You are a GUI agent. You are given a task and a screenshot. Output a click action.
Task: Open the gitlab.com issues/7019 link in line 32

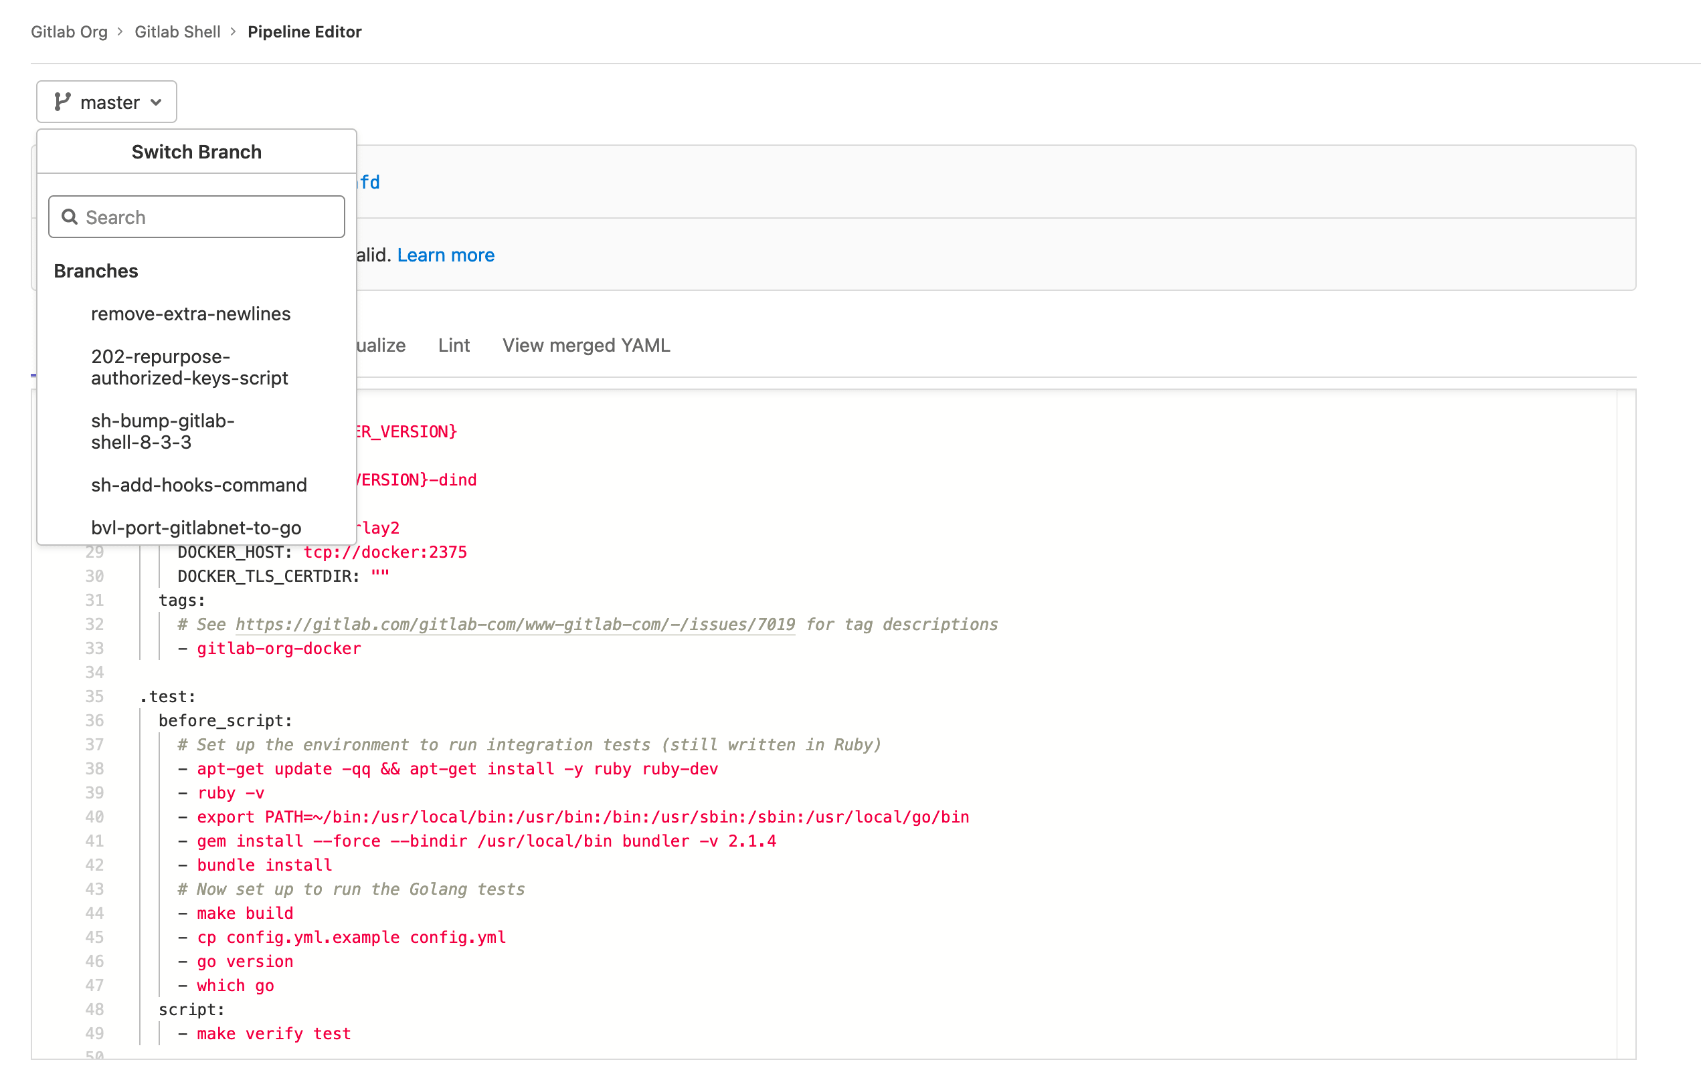tap(515, 625)
